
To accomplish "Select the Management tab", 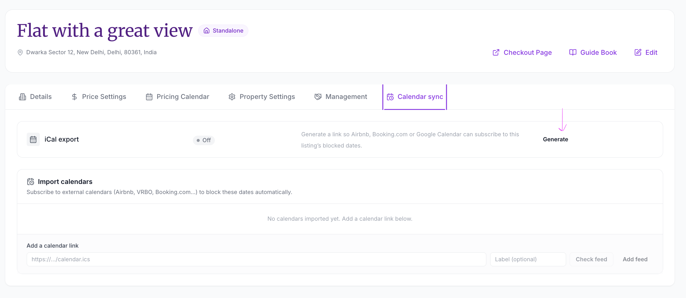I will (x=341, y=97).
